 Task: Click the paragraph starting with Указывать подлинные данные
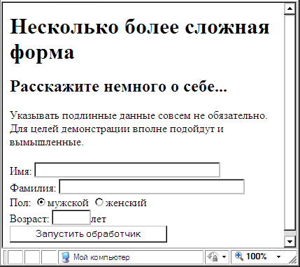(x=138, y=129)
